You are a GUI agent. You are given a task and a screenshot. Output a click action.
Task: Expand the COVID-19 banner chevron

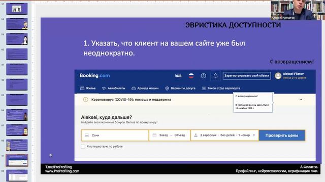[x=301, y=100]
